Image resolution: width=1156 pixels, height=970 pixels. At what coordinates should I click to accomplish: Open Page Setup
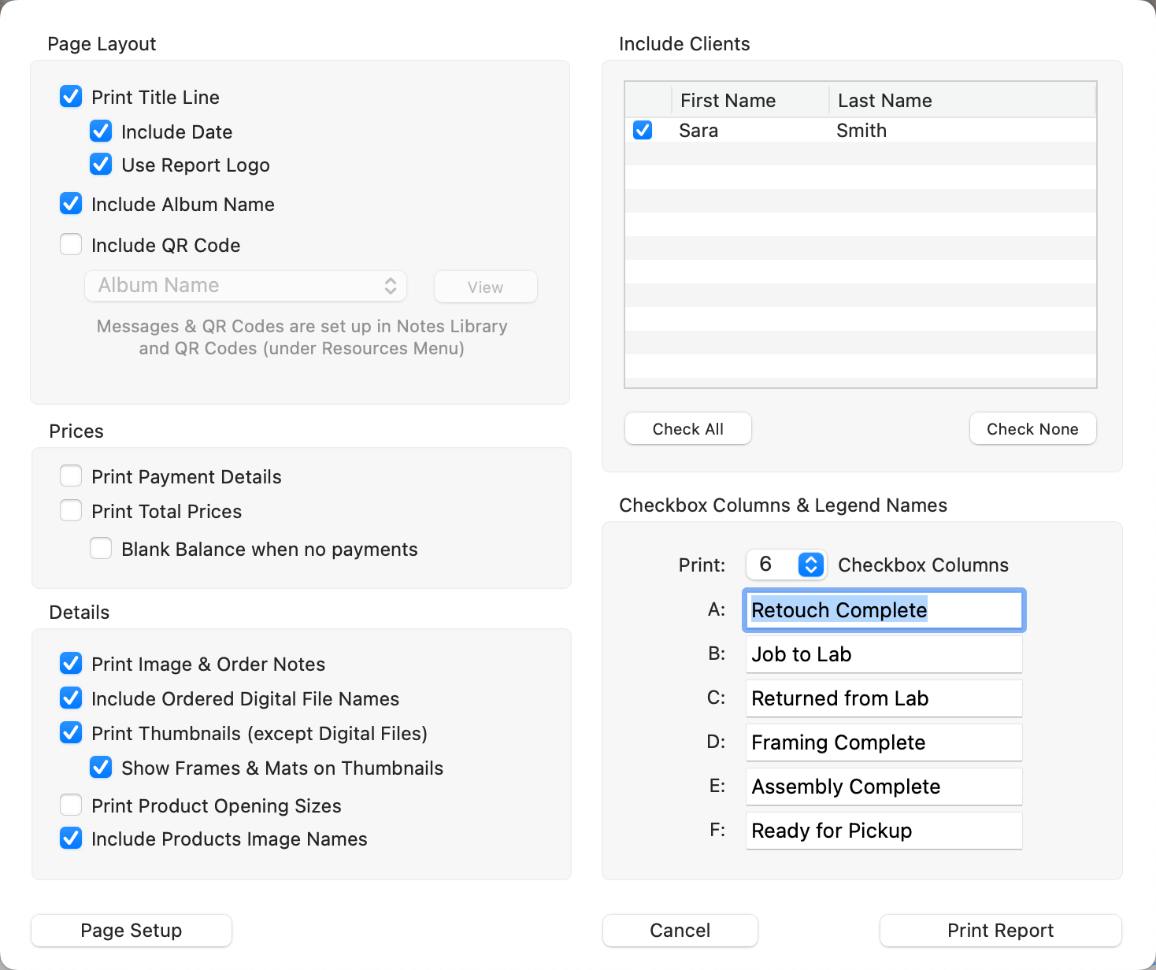[x=132, y=931]
